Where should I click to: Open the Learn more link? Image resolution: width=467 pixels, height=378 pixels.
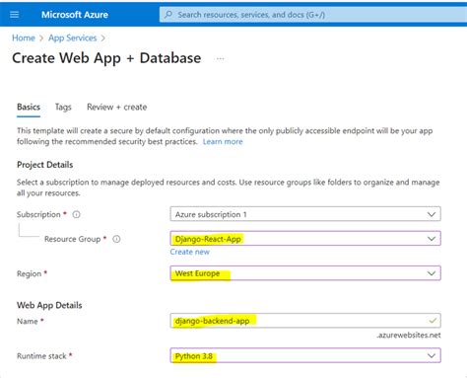[x=223, y=142]
